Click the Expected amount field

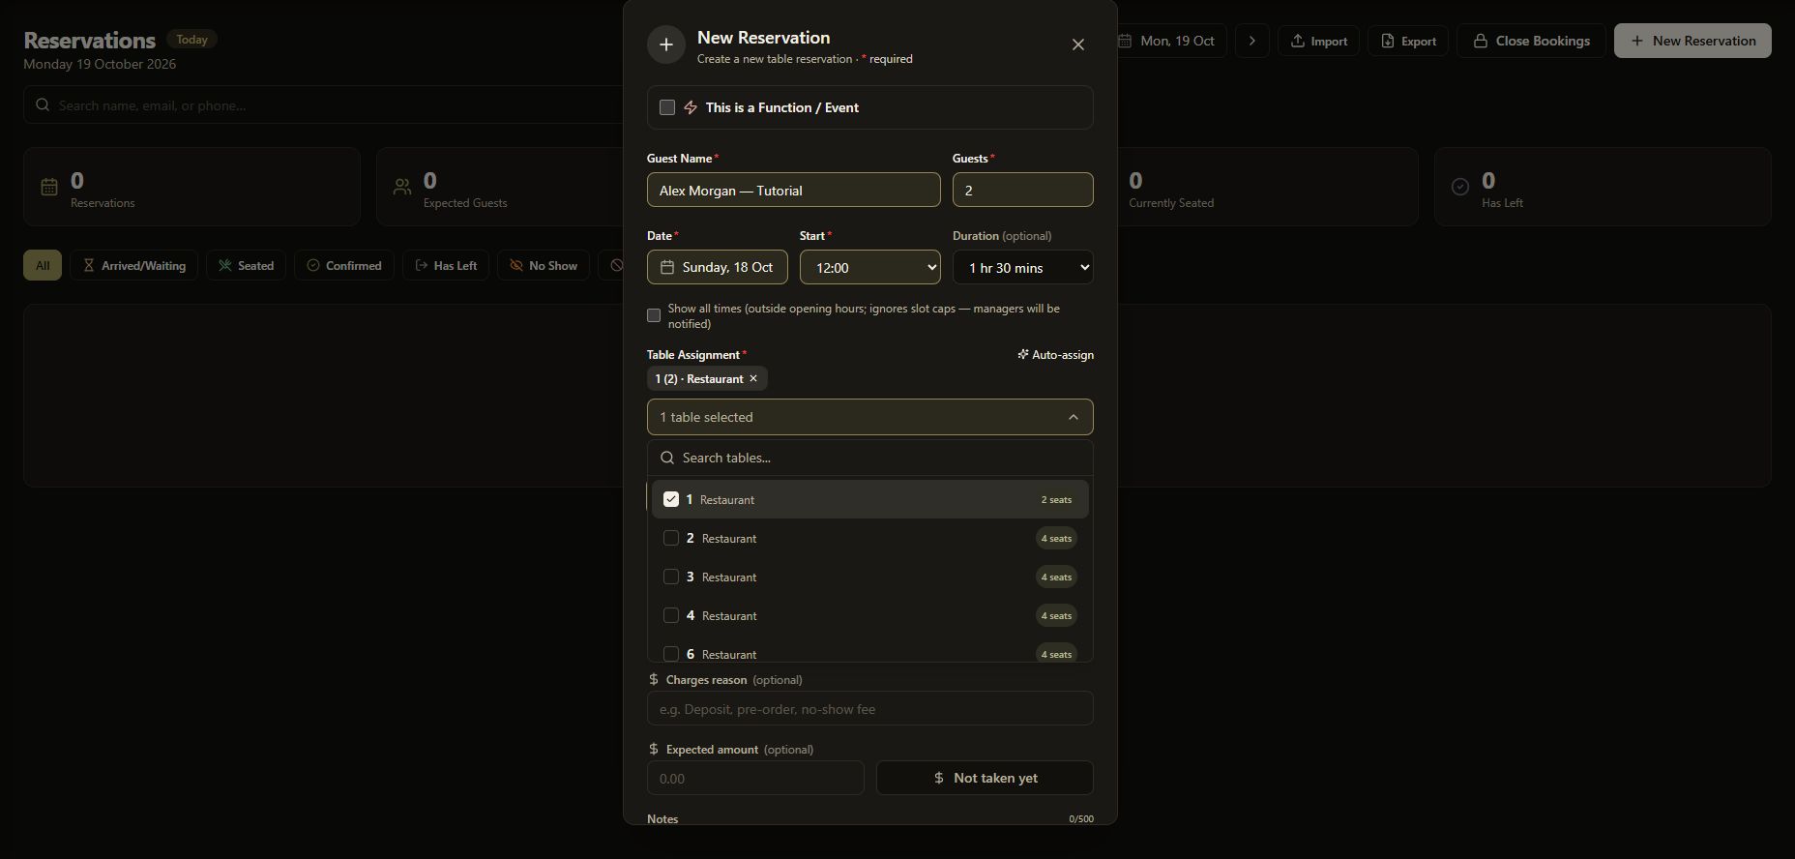[755, 778]
